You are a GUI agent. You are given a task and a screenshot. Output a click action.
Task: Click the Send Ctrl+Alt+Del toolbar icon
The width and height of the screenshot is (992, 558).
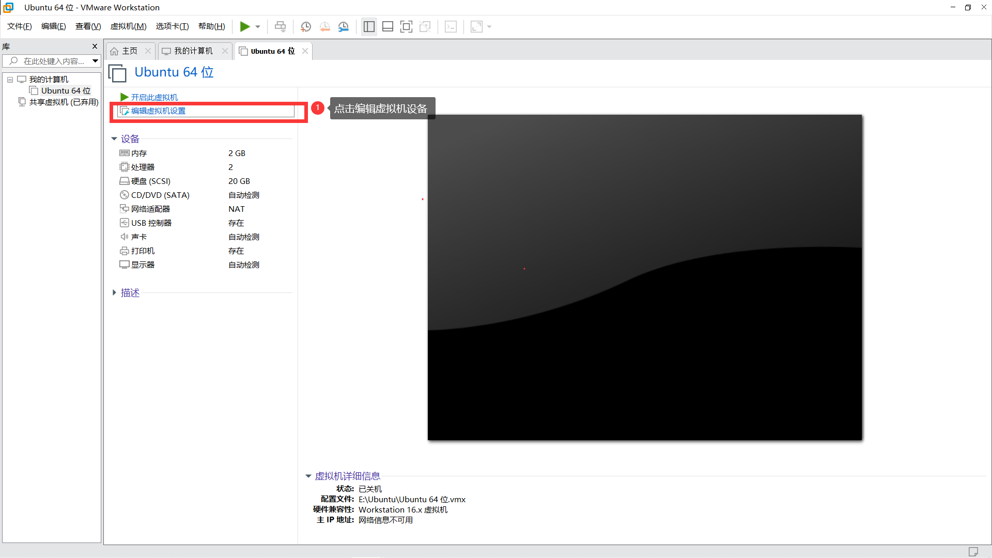280,26
